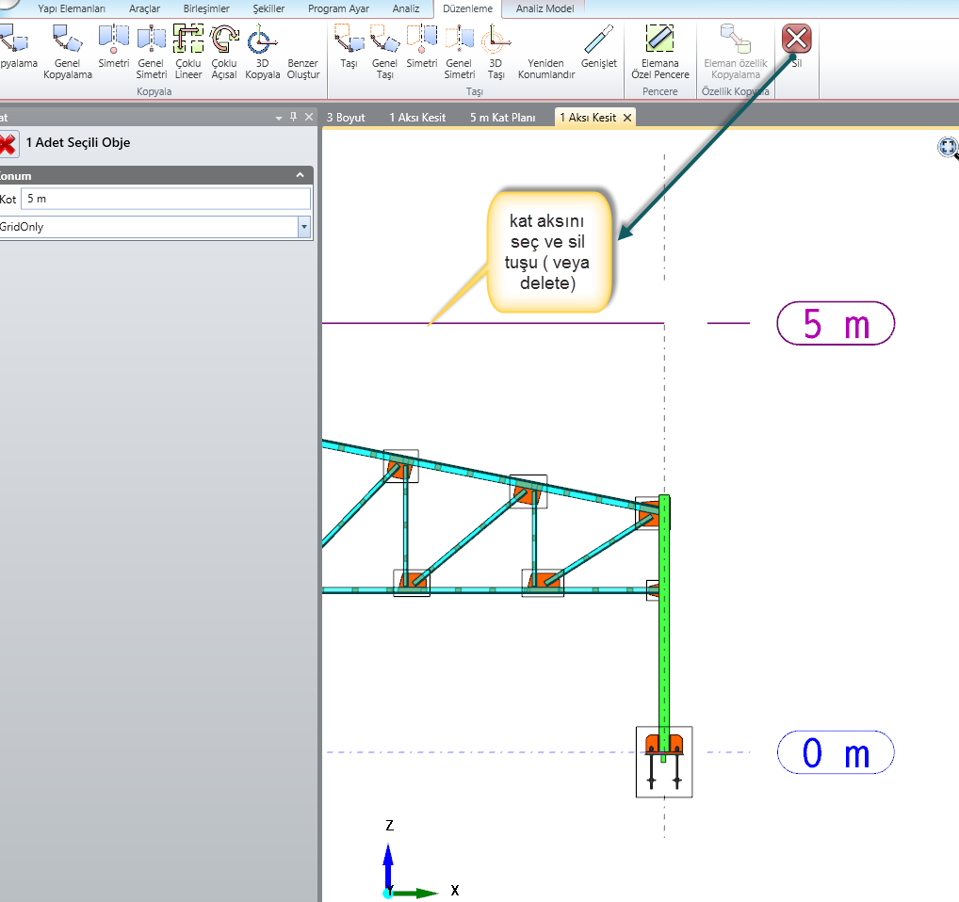
Task: Click the zoom extents icon in viewport
Action: point(947,147)
